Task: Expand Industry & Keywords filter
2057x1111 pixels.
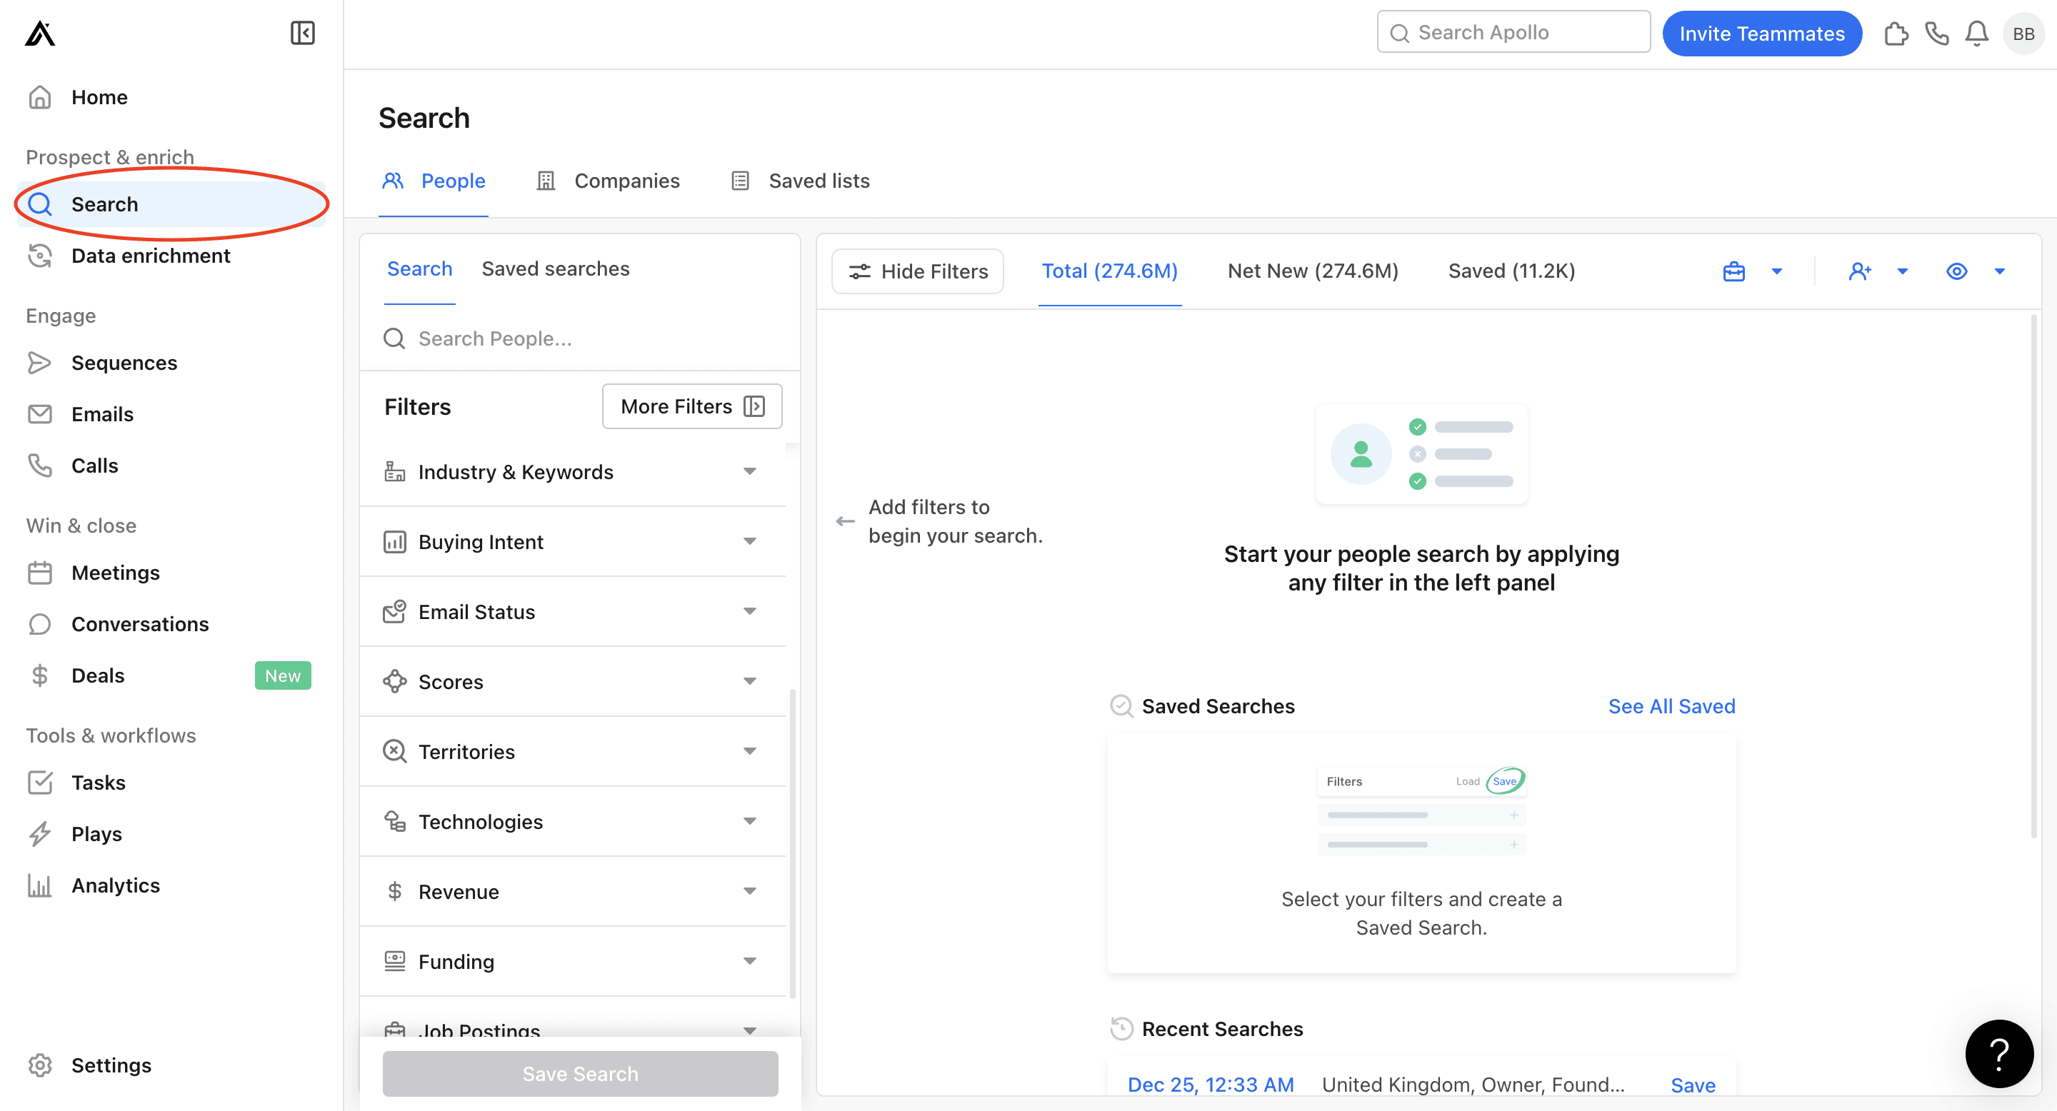Action: tap(573, 471)
